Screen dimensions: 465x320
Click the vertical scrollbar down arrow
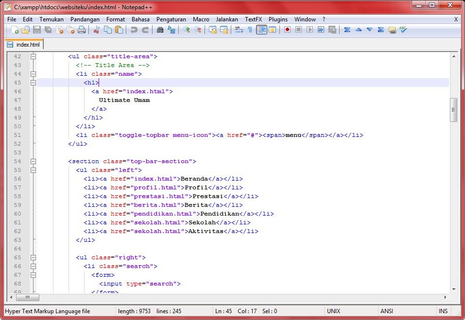(453, 289)
